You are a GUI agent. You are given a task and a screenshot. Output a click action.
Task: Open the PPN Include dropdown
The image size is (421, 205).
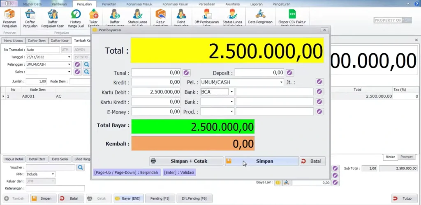(x=53, y=174)
